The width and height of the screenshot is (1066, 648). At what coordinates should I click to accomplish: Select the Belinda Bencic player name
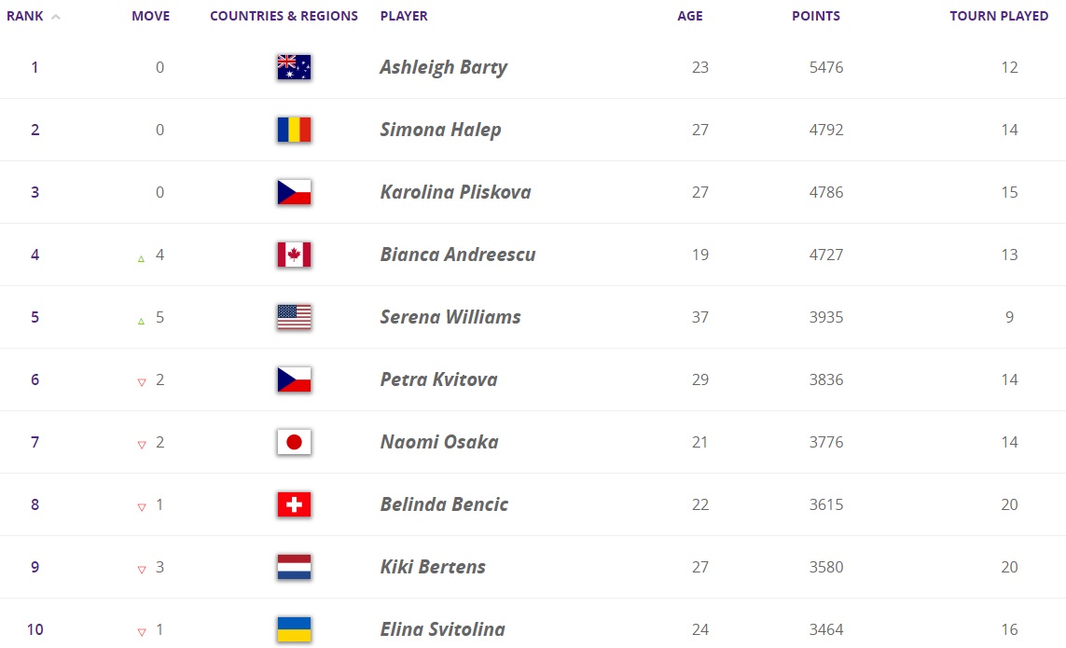444,504
